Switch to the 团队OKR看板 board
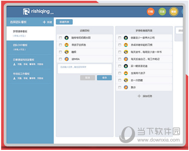Viewport: 189px width, 151px height. 30,47
